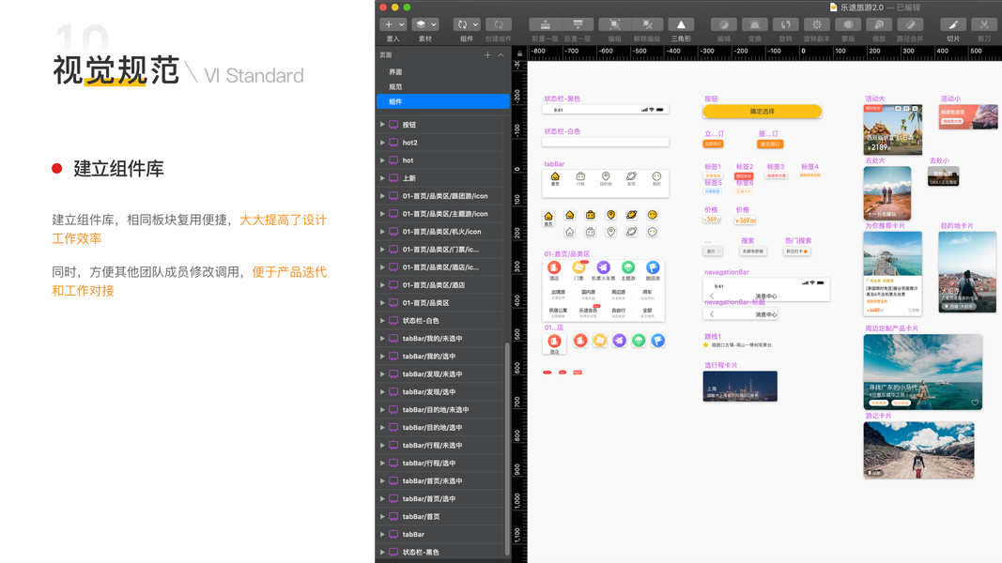Click the 乐途旅游2.0 document title icon
This screenshot has width=1002, height=563.
[x=833, y=8]
